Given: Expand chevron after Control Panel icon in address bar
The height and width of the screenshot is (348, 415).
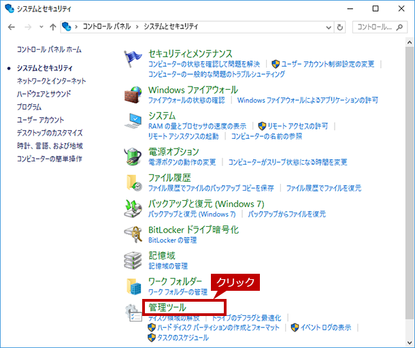Looking at the screenshot, I should 76,27.
